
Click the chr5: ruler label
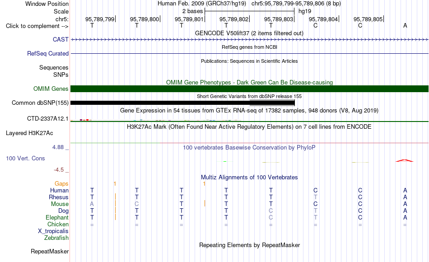click(62, 19)
